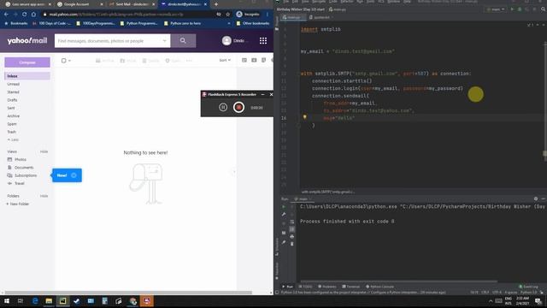
Task: Open the Problems tool window tab
Action: pos(327,287)
